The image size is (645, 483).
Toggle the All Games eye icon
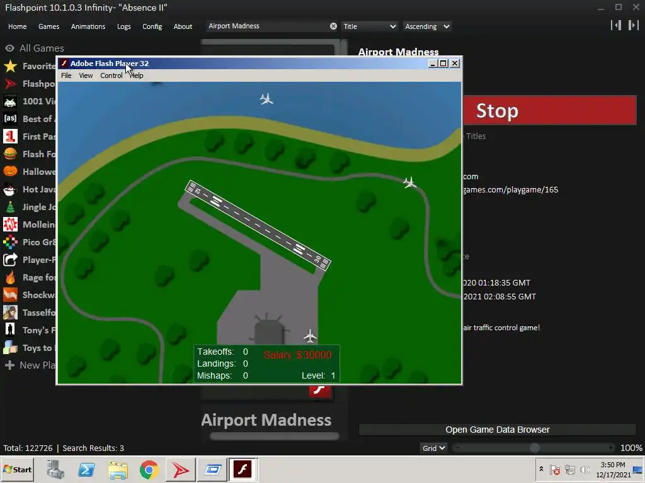[10, 48]
